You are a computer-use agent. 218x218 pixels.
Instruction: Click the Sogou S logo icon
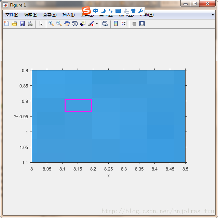86,11
